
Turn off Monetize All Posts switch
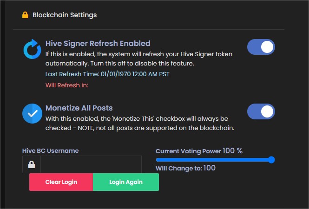[x=261, y=111]
